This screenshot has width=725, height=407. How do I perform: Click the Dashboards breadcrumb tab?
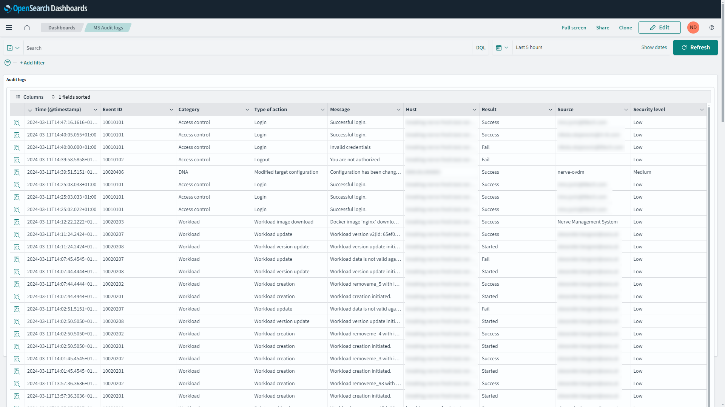click(x=62, y=28)
